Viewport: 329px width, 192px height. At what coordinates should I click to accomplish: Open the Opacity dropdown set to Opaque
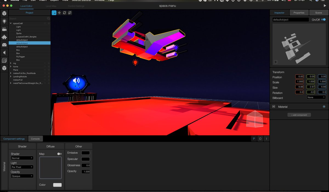[x=22, y=176]
